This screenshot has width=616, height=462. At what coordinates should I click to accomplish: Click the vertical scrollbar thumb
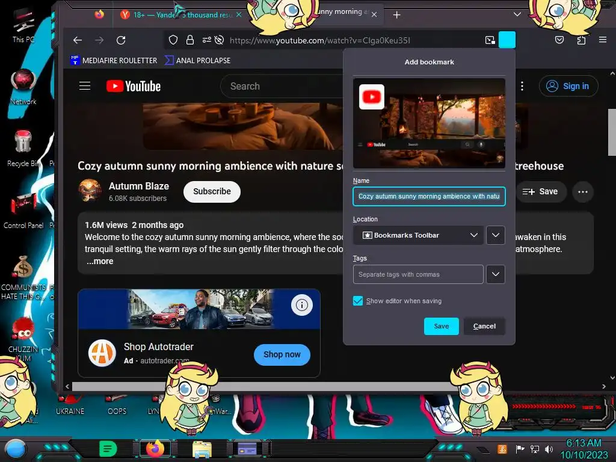tap(612, 132)
